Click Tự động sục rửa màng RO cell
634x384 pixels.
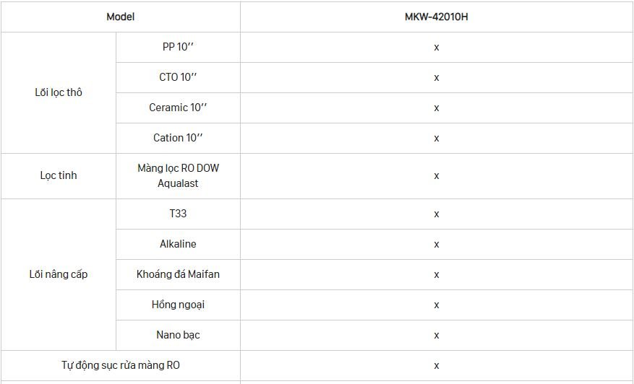pos(121,365)
